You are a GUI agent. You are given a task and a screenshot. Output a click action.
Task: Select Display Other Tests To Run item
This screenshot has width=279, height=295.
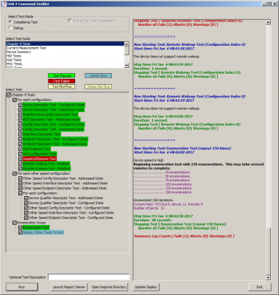click(x=43, y=232)
